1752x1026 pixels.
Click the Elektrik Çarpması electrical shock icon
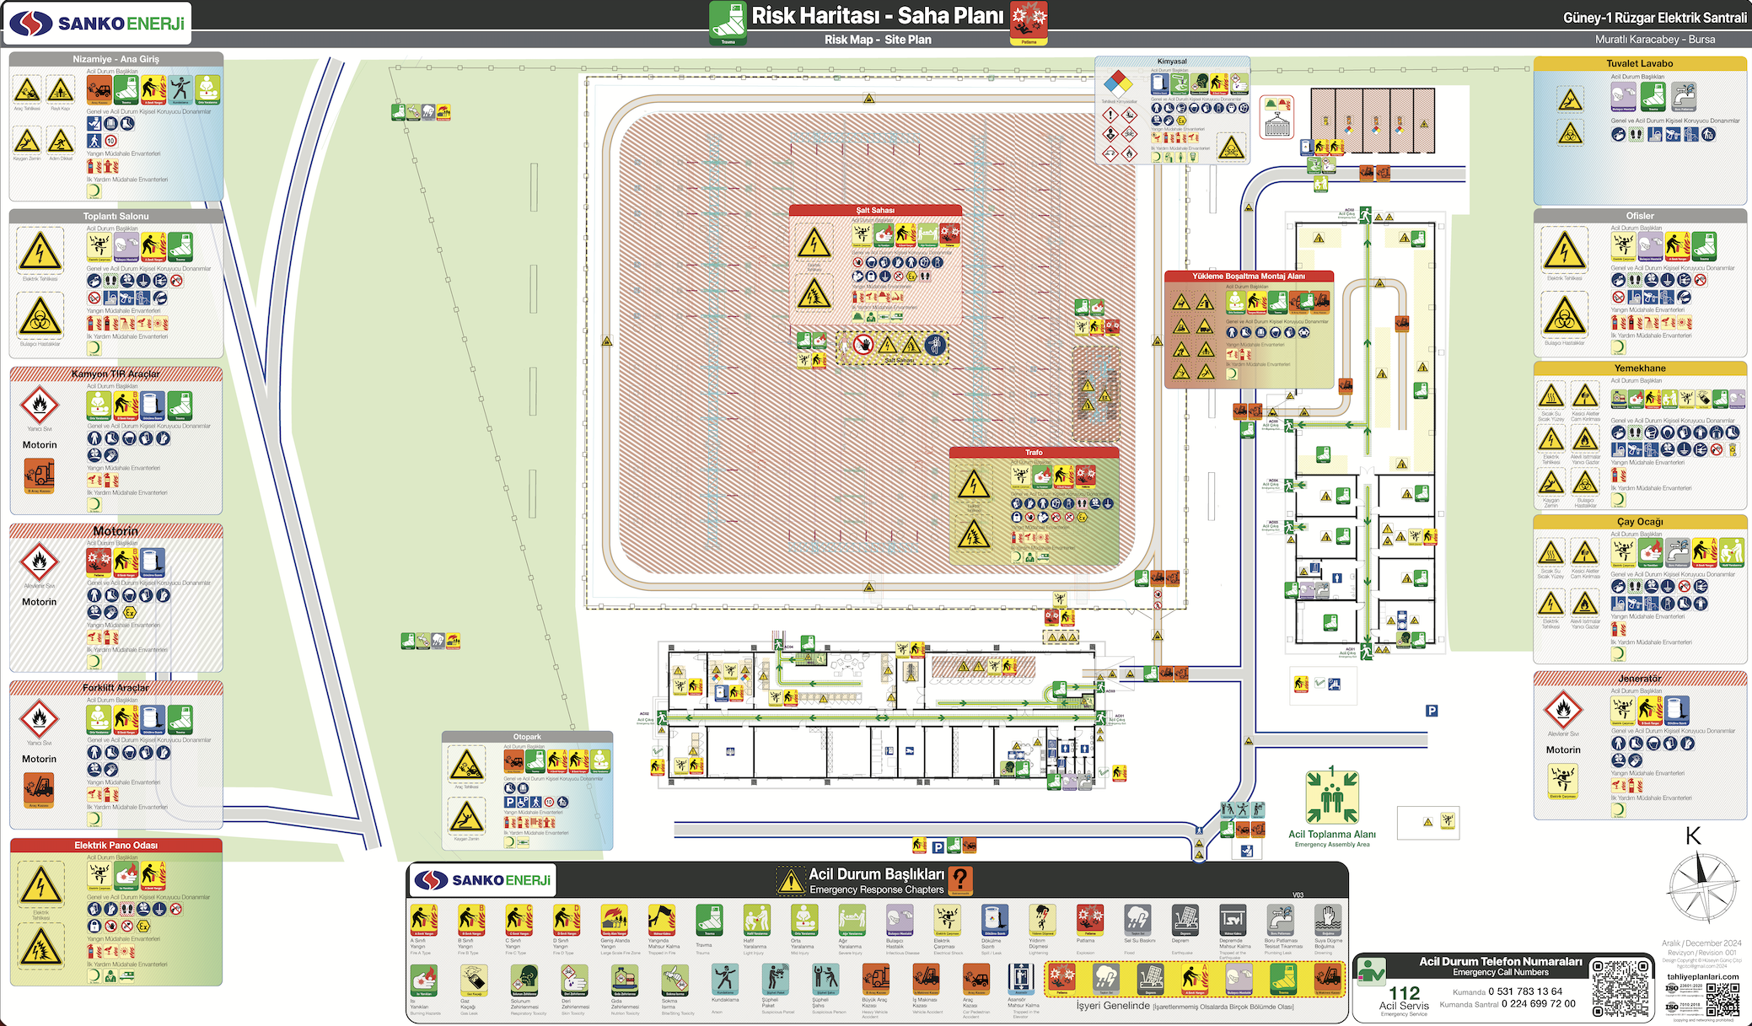[948, 921]
